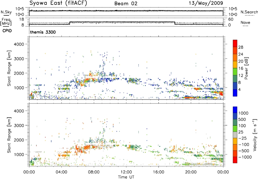
Task: Click the '2000' tick on the velocity panel
Action: (x=19, y=140)
